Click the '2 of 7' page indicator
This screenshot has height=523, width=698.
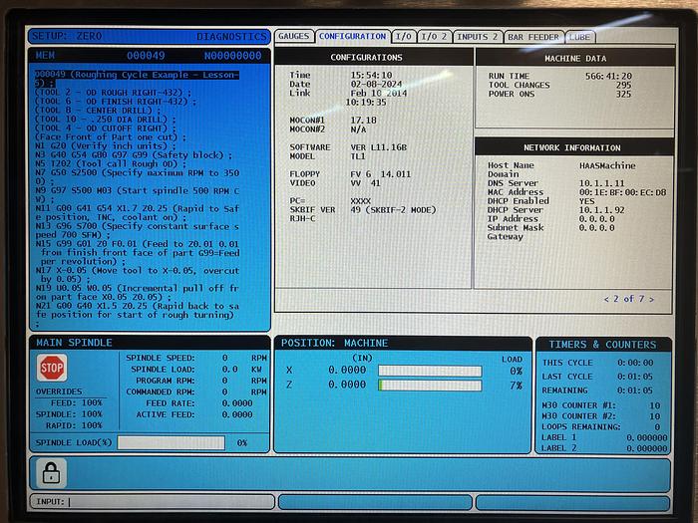click(x=628, y=299)
